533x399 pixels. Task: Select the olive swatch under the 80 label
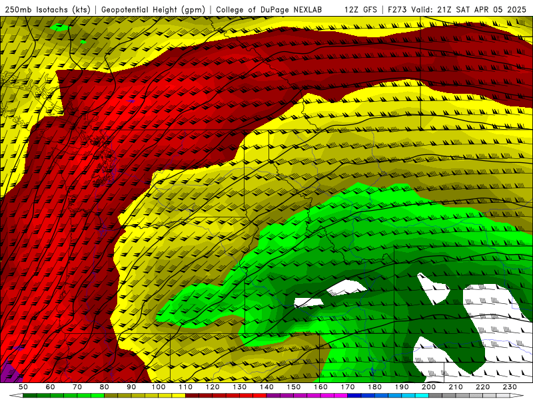(111, 396)
